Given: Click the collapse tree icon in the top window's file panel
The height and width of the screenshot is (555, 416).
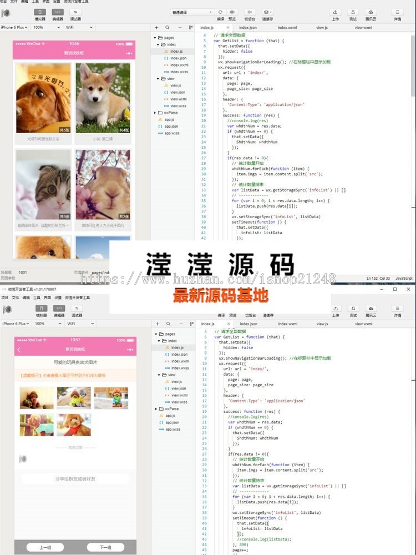Looking at the screenshot, I should pos(191,27).
